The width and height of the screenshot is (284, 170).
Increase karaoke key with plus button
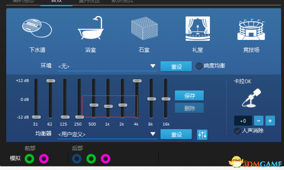[x=270, y=121]
